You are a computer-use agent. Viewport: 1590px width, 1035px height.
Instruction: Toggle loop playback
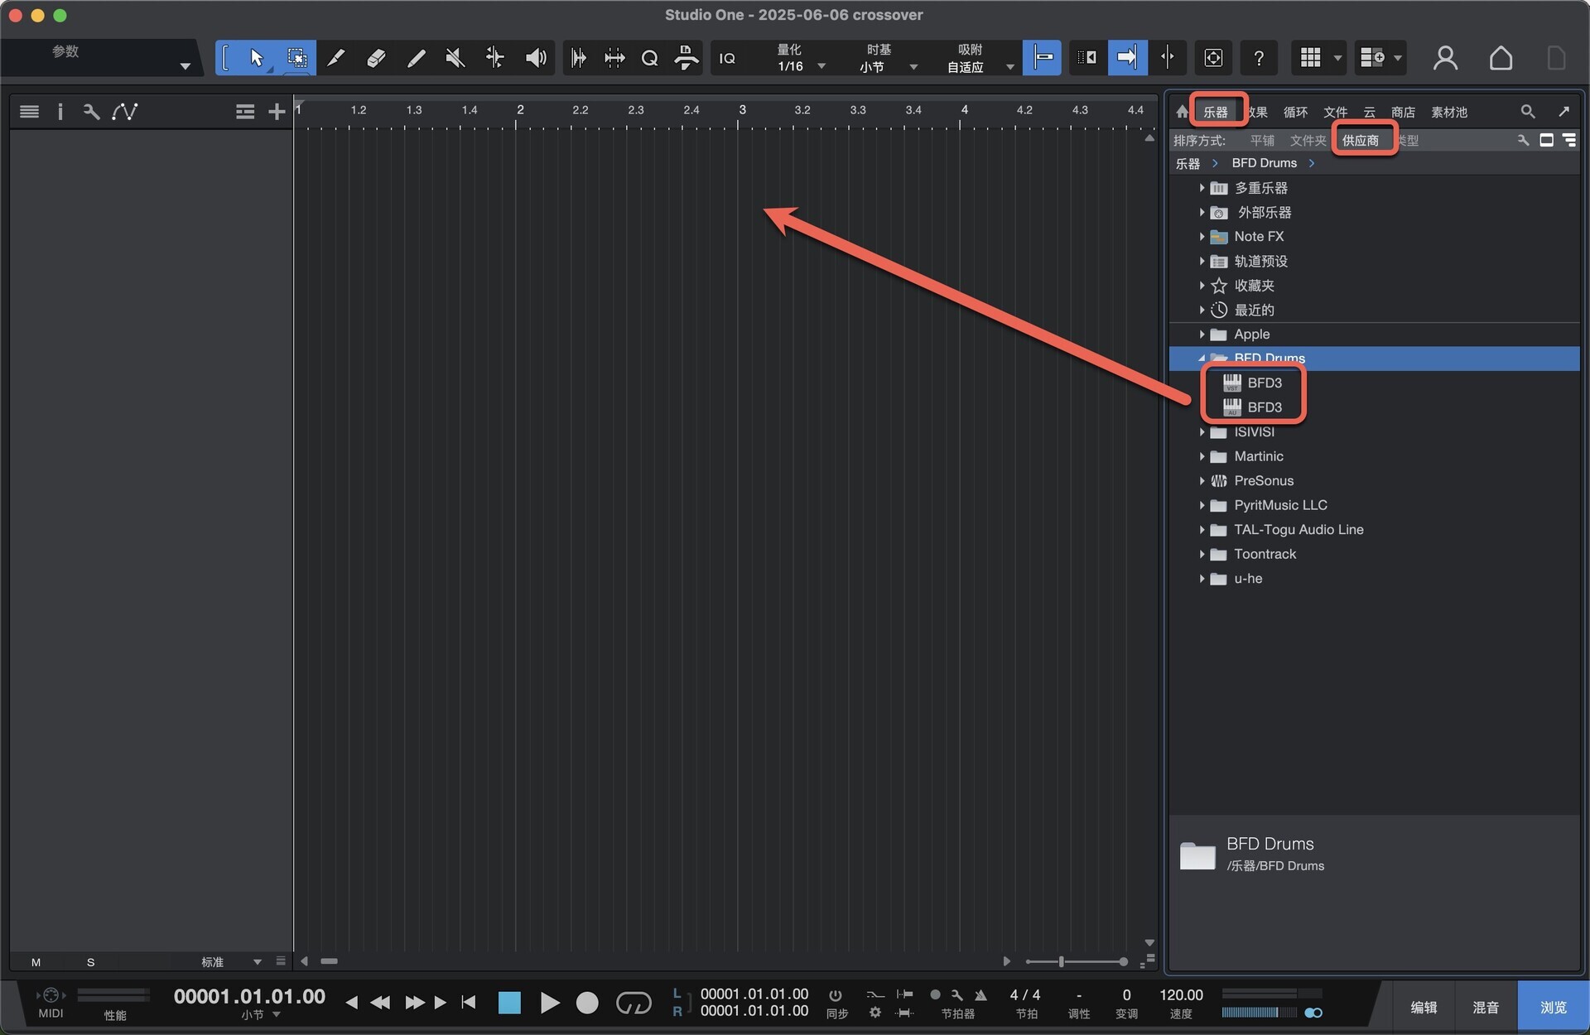[634, 1003]
